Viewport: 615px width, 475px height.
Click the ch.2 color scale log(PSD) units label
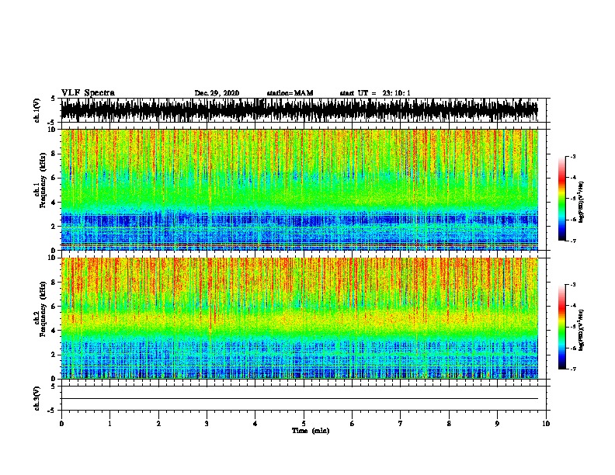click(x=581, y=330)
